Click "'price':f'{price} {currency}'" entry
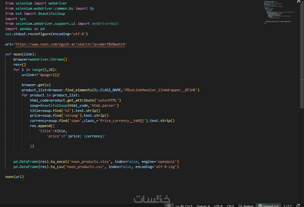304x207 pixels. pos(76,136)
